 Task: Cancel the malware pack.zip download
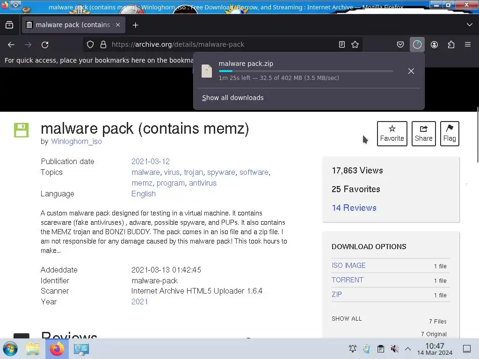coord(411,71)
